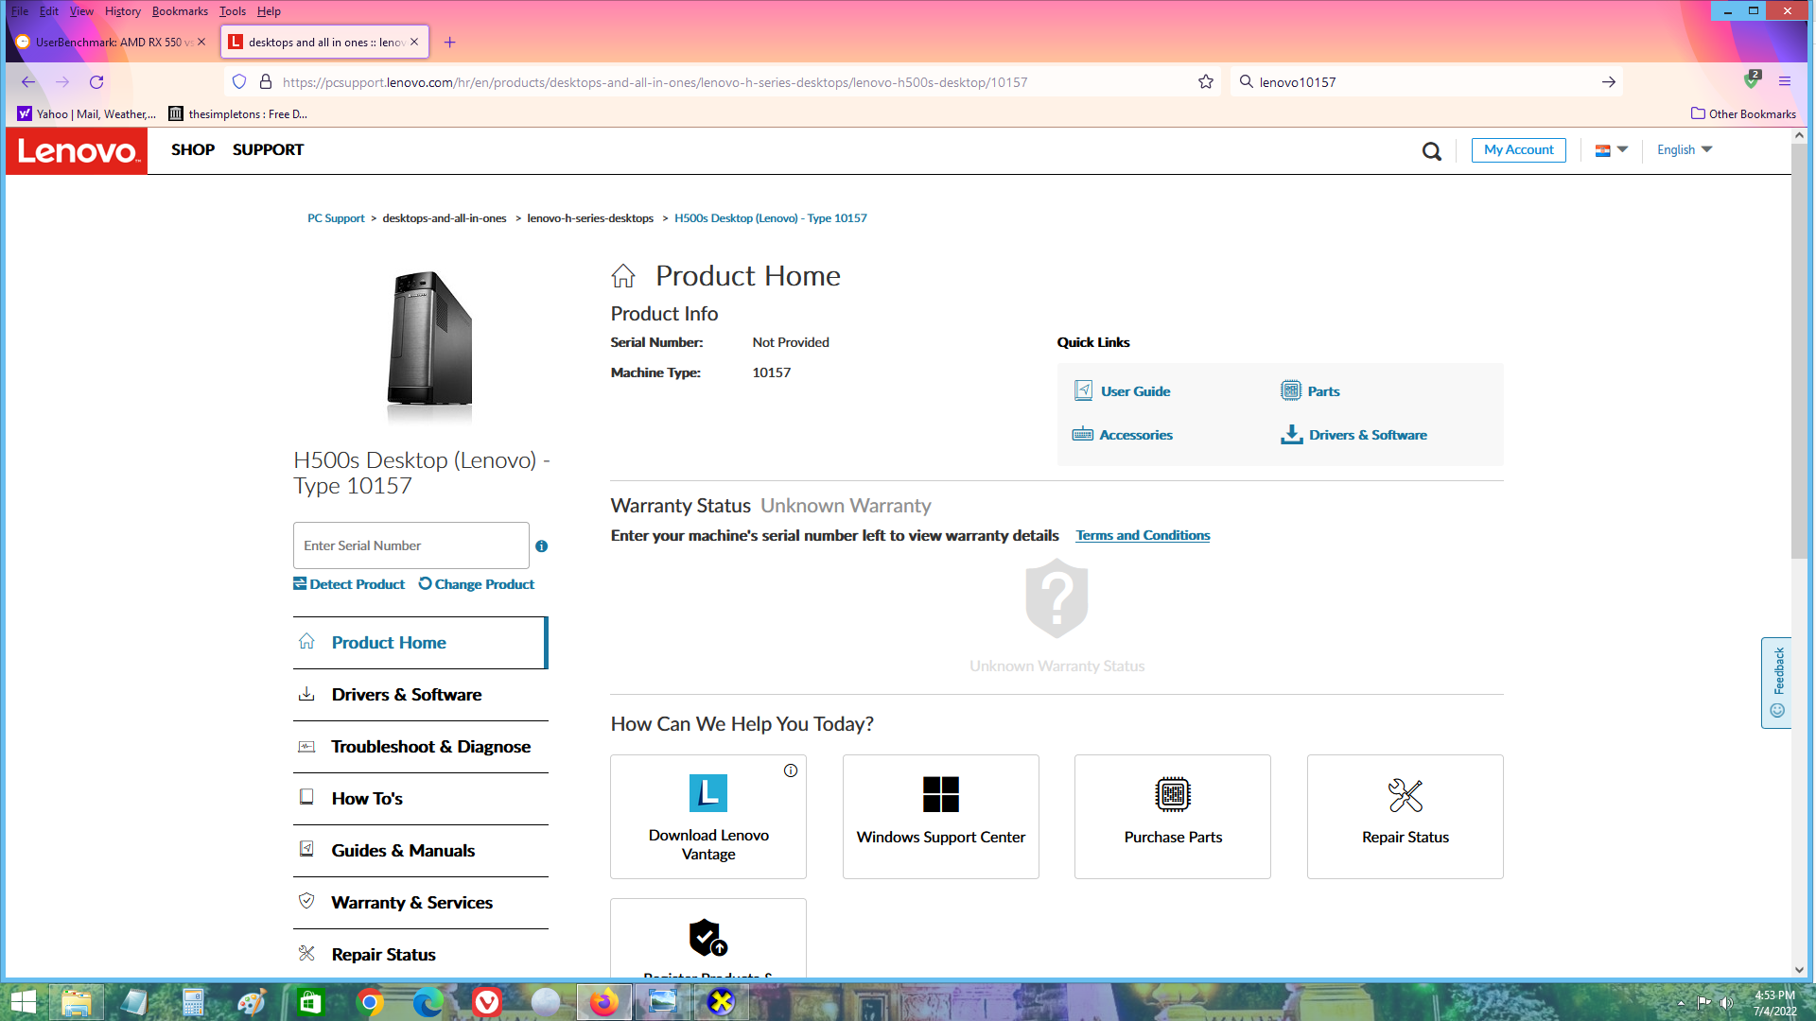Image resolution: width=1816 pixels, height=1021 pixels.
Task: Open the Bookmarks menu
Action: [x=180, y=11]
